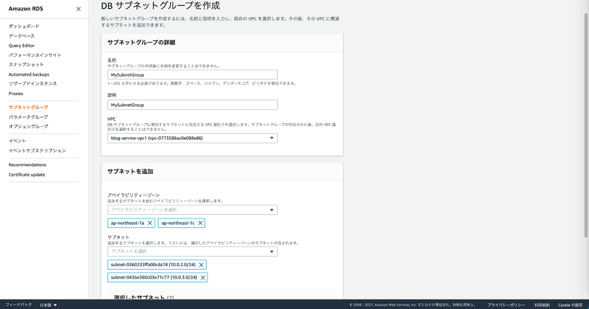The image size is (589, 309).
Task: Navigate to Certificate update
Action: click(x=27, y=174)
